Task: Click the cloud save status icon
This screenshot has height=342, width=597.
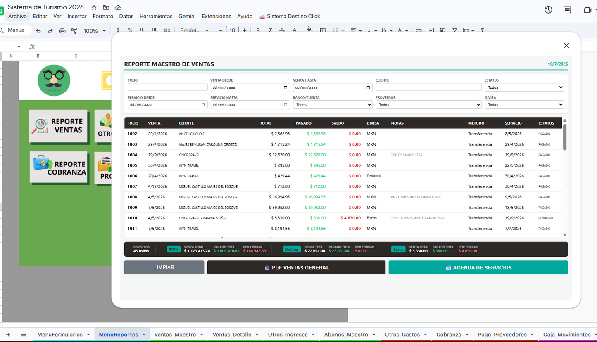Action: (x=118, y=7)
